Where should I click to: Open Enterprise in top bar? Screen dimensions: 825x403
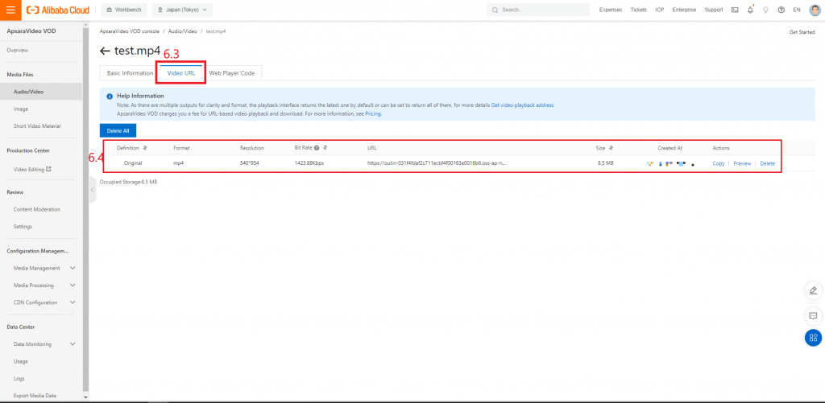click(684, 10)
